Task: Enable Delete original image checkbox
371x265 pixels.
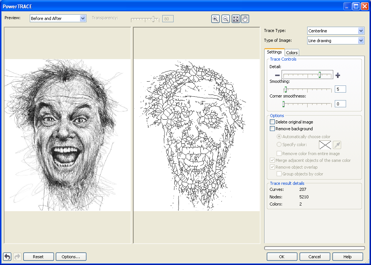Action: 272,122
